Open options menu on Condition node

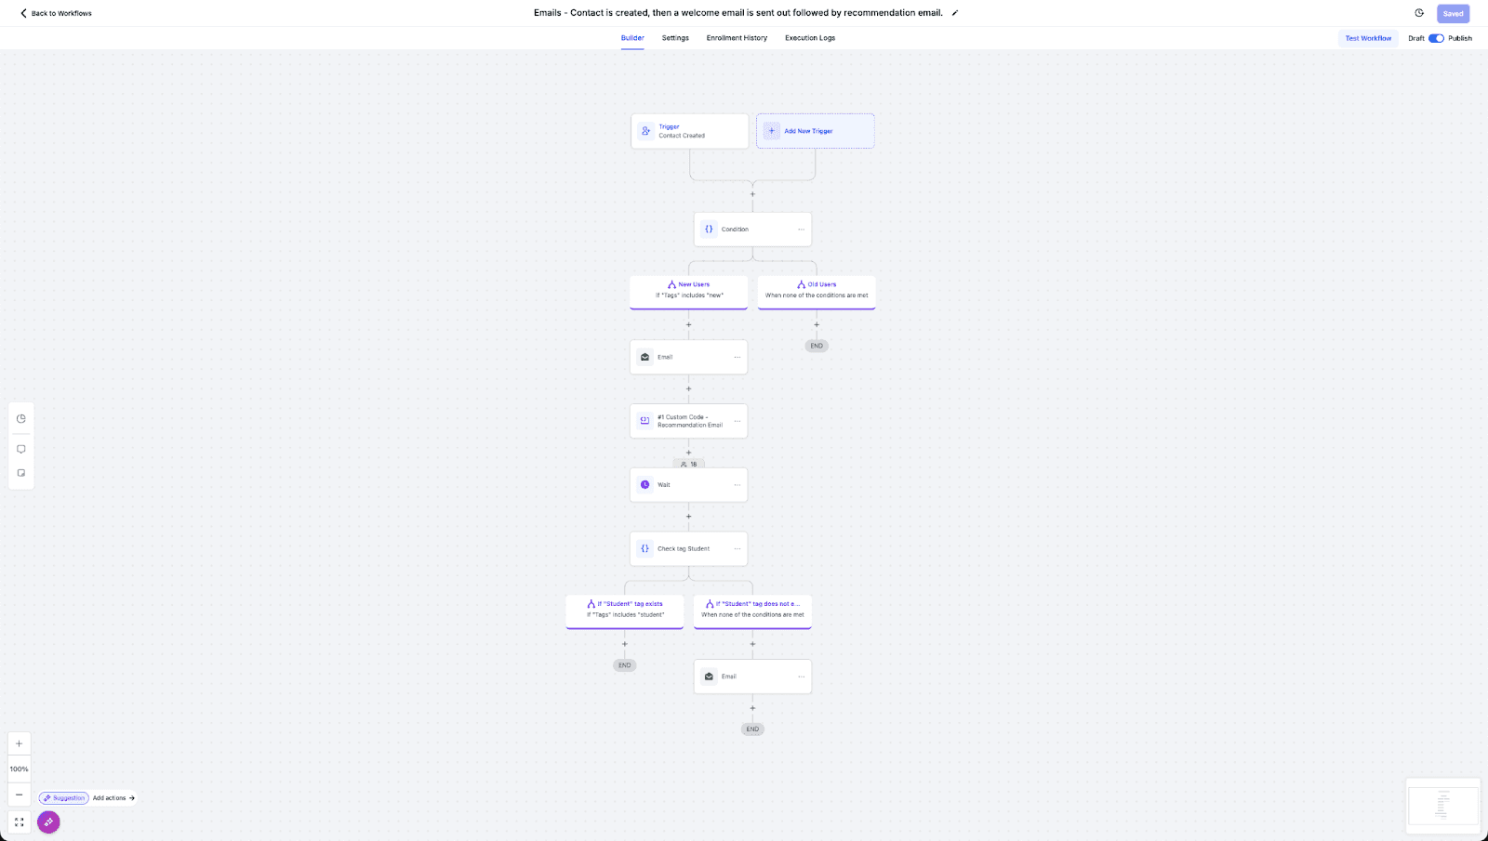click(801, 230)
